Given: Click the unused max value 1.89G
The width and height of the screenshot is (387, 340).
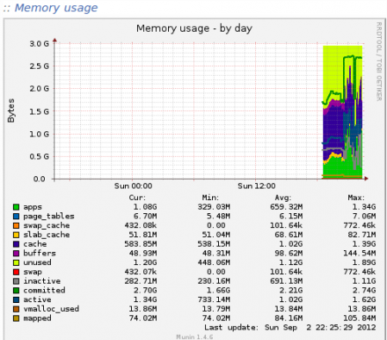Looking at the screenshot, I should [364, 262].
